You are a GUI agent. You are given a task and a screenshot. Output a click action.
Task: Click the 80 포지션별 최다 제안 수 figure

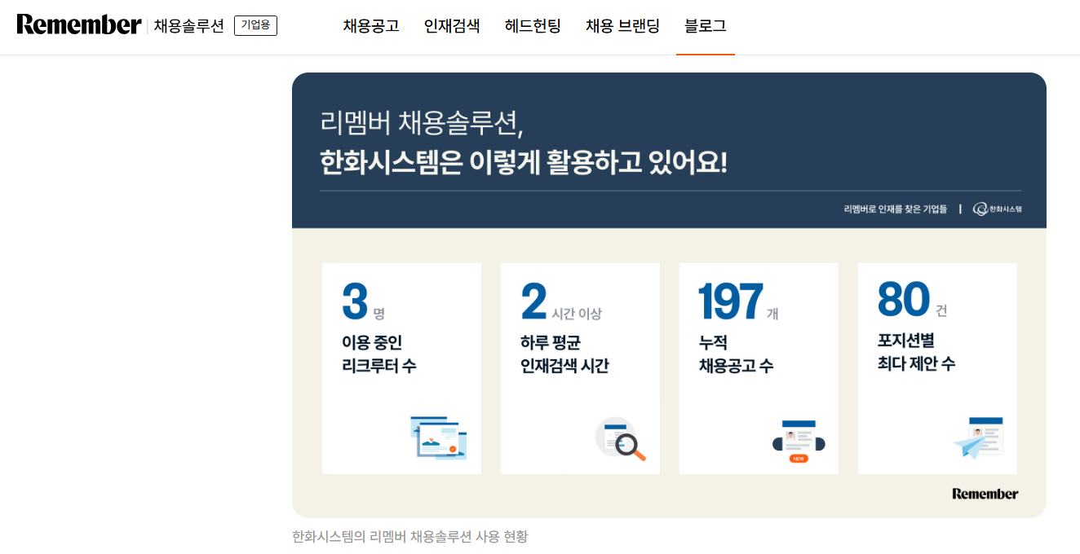(x=904, y=301)
